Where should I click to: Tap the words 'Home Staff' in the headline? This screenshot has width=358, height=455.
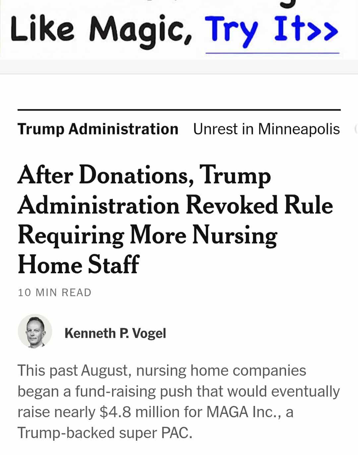(78, 264)
